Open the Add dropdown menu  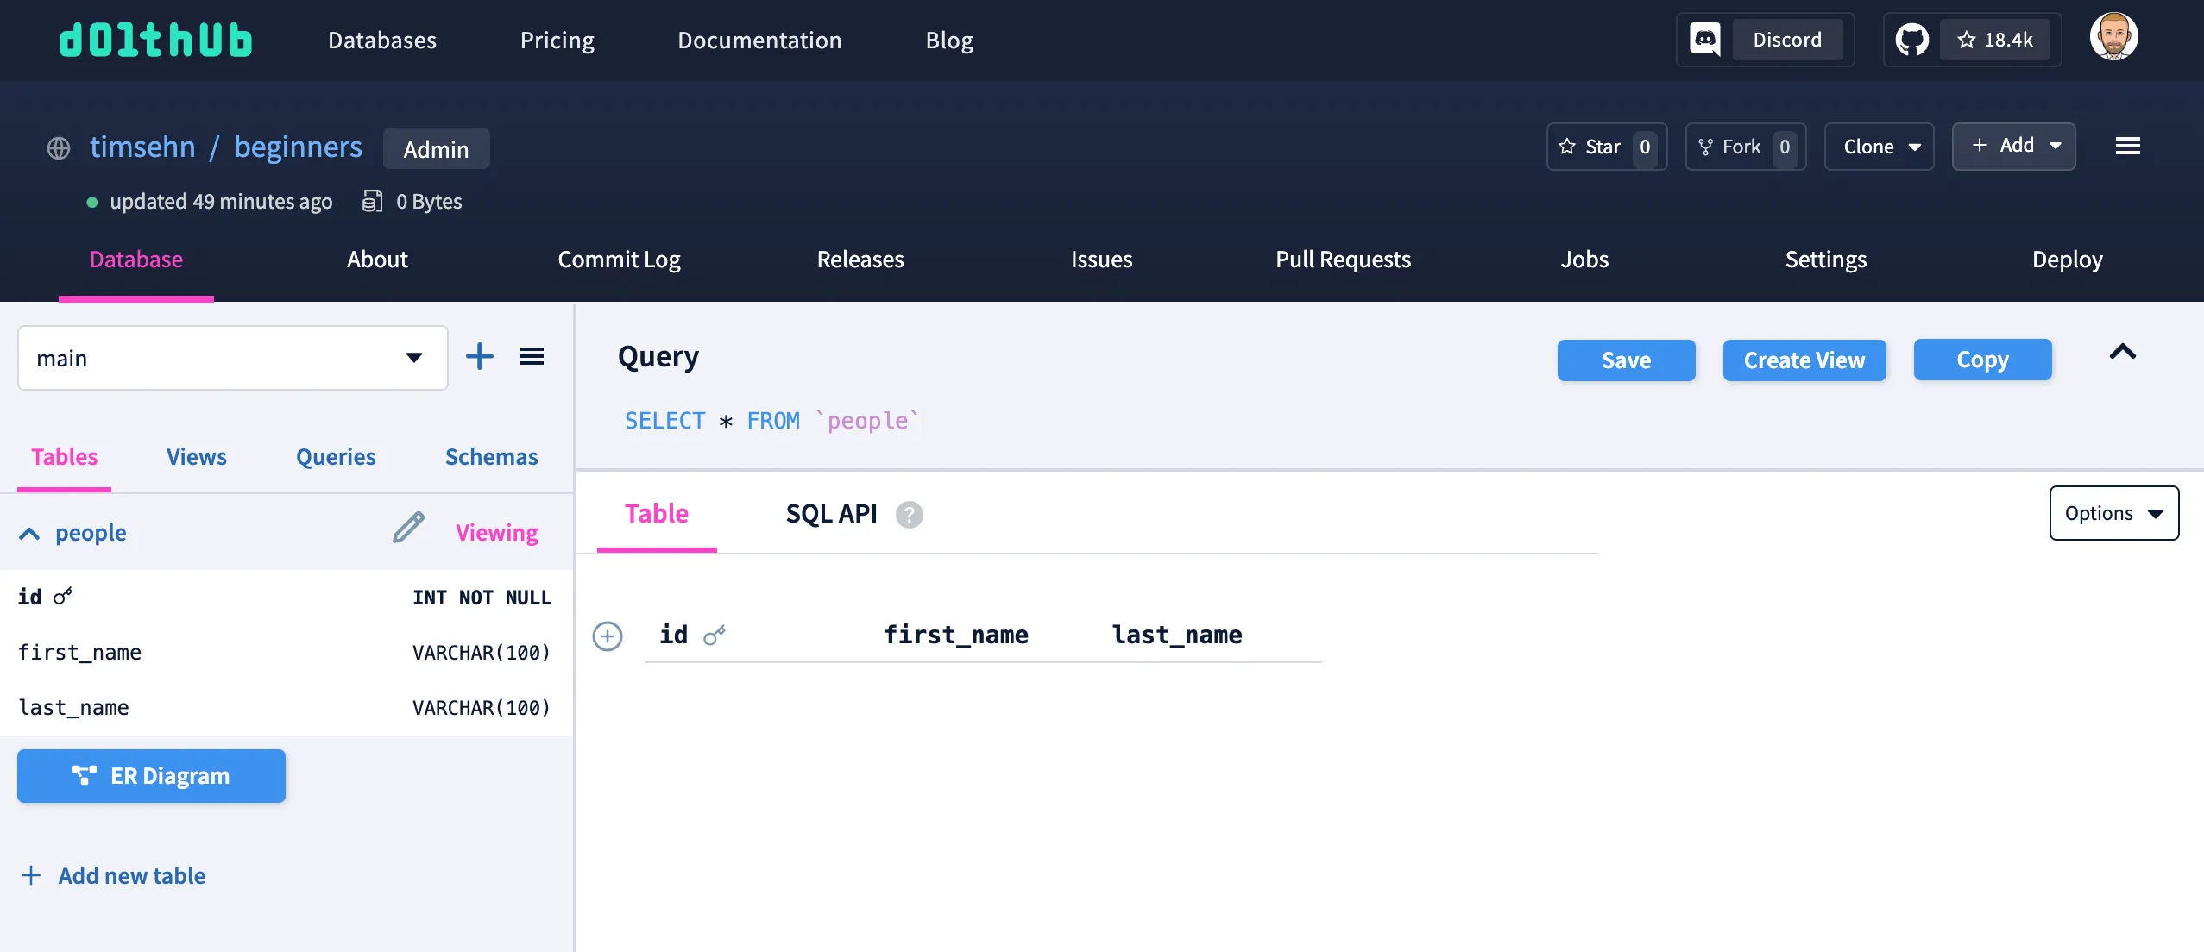coord(2014,146)
